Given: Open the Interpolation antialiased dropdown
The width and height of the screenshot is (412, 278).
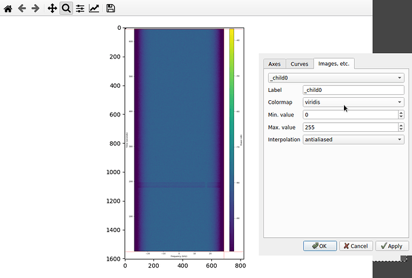Looking at the screenshot, I should coord(353,140).
